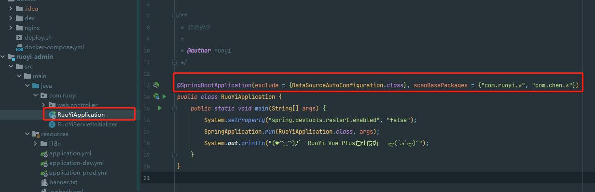This screenshot has height=192, width=595.
Task: Open the RuoYiServletInitializer class
Action: click(87, 124)
